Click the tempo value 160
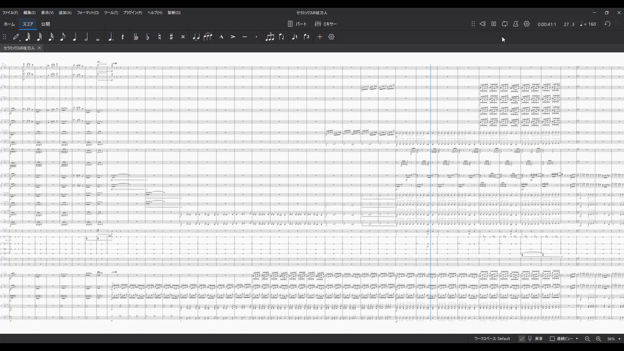This screenshot has height=351, width=624. (x=591, y=24)
